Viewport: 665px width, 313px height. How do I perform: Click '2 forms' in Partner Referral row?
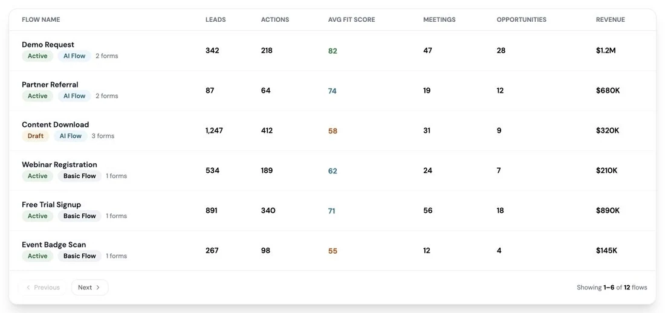point(107,96)
